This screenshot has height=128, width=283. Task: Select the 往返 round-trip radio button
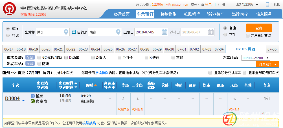[x=8, y=35]
